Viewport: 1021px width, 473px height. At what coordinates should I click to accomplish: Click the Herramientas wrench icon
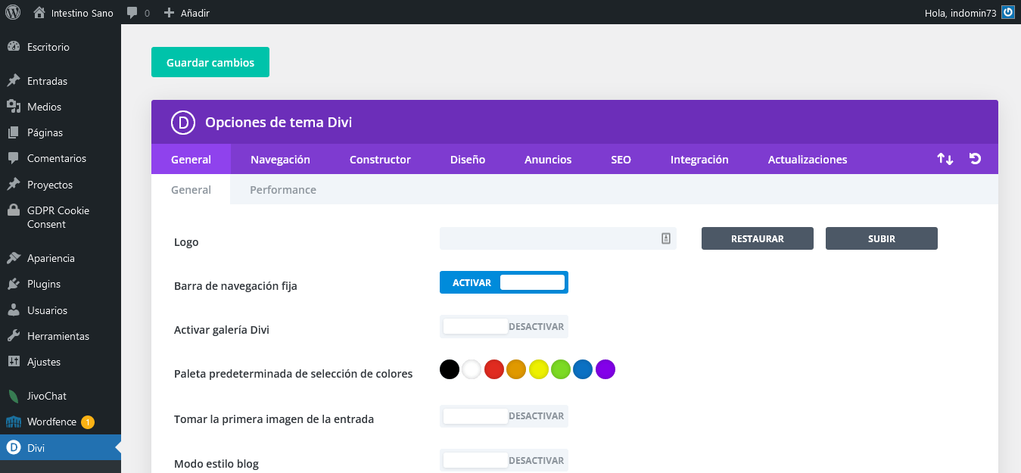13,336
